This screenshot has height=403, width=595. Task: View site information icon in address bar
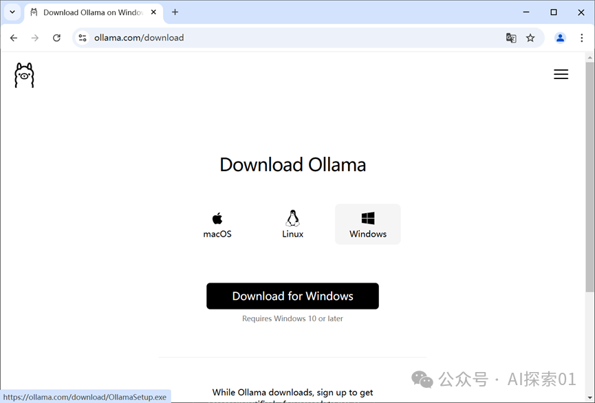click(83, 38)
